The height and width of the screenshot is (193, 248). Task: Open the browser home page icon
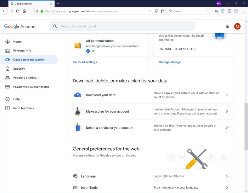24,11
